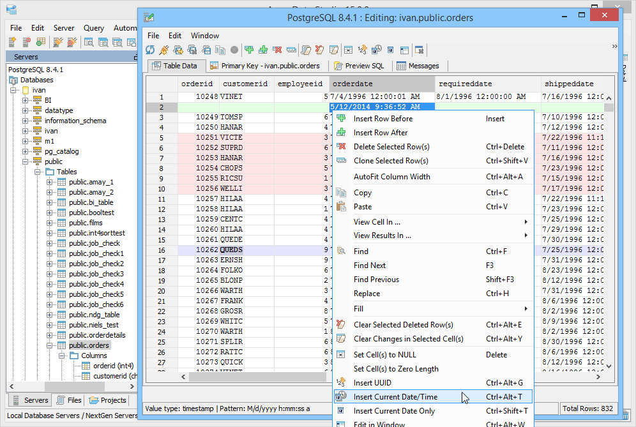
Task: Click the table grid vertical scrollbar down arrow
Action: click(609, 366)
